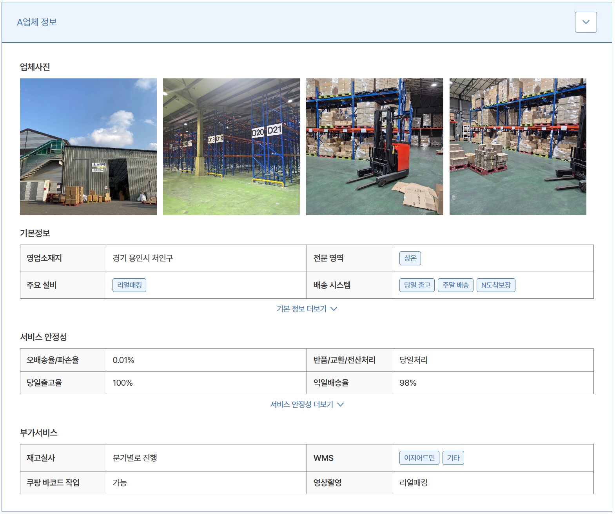Click the 당일 출고 tag
The width and height of the screenshot is (615, 515).
pos(417,285)
